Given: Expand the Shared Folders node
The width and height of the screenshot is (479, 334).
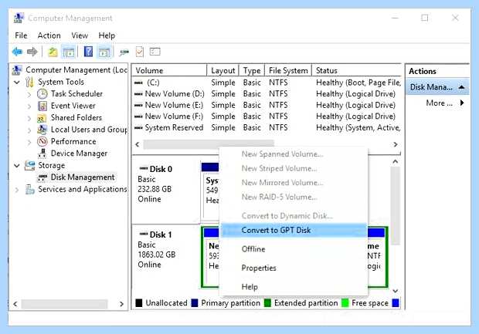Looking at the screenshot, I should 29,118.
